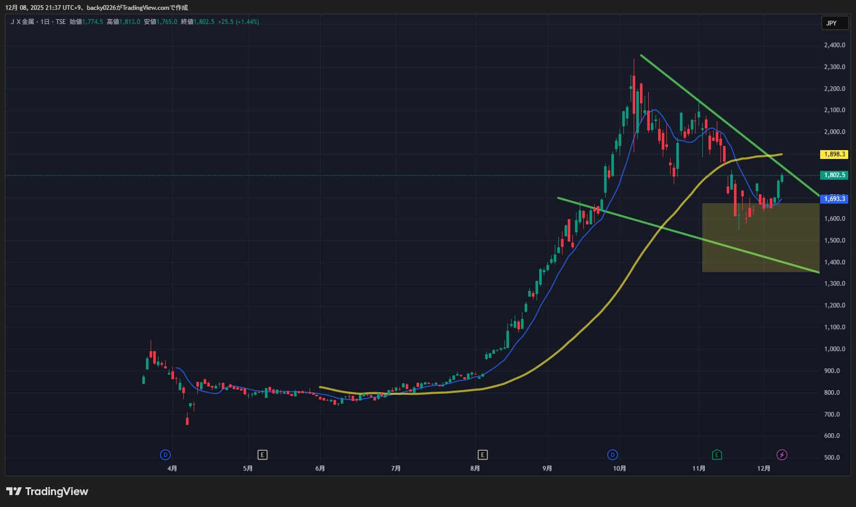Select the earnings marker before August label
This screenshot has height=507, width=856.
pyautogui.click(x=483, y=455)
